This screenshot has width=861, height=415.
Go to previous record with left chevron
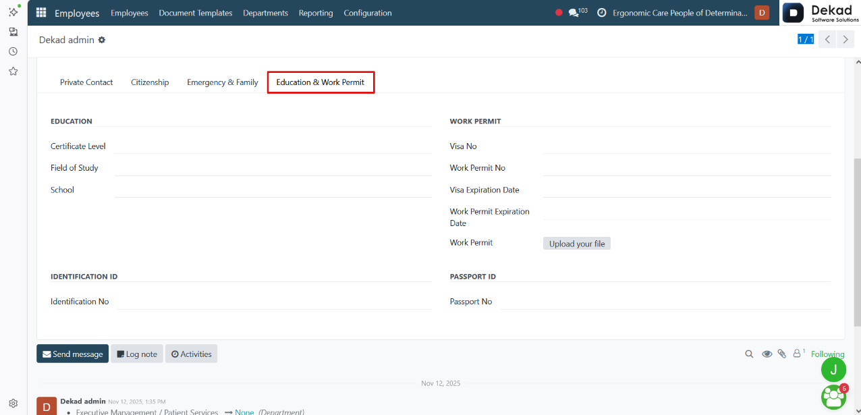[x=828, y=39]
